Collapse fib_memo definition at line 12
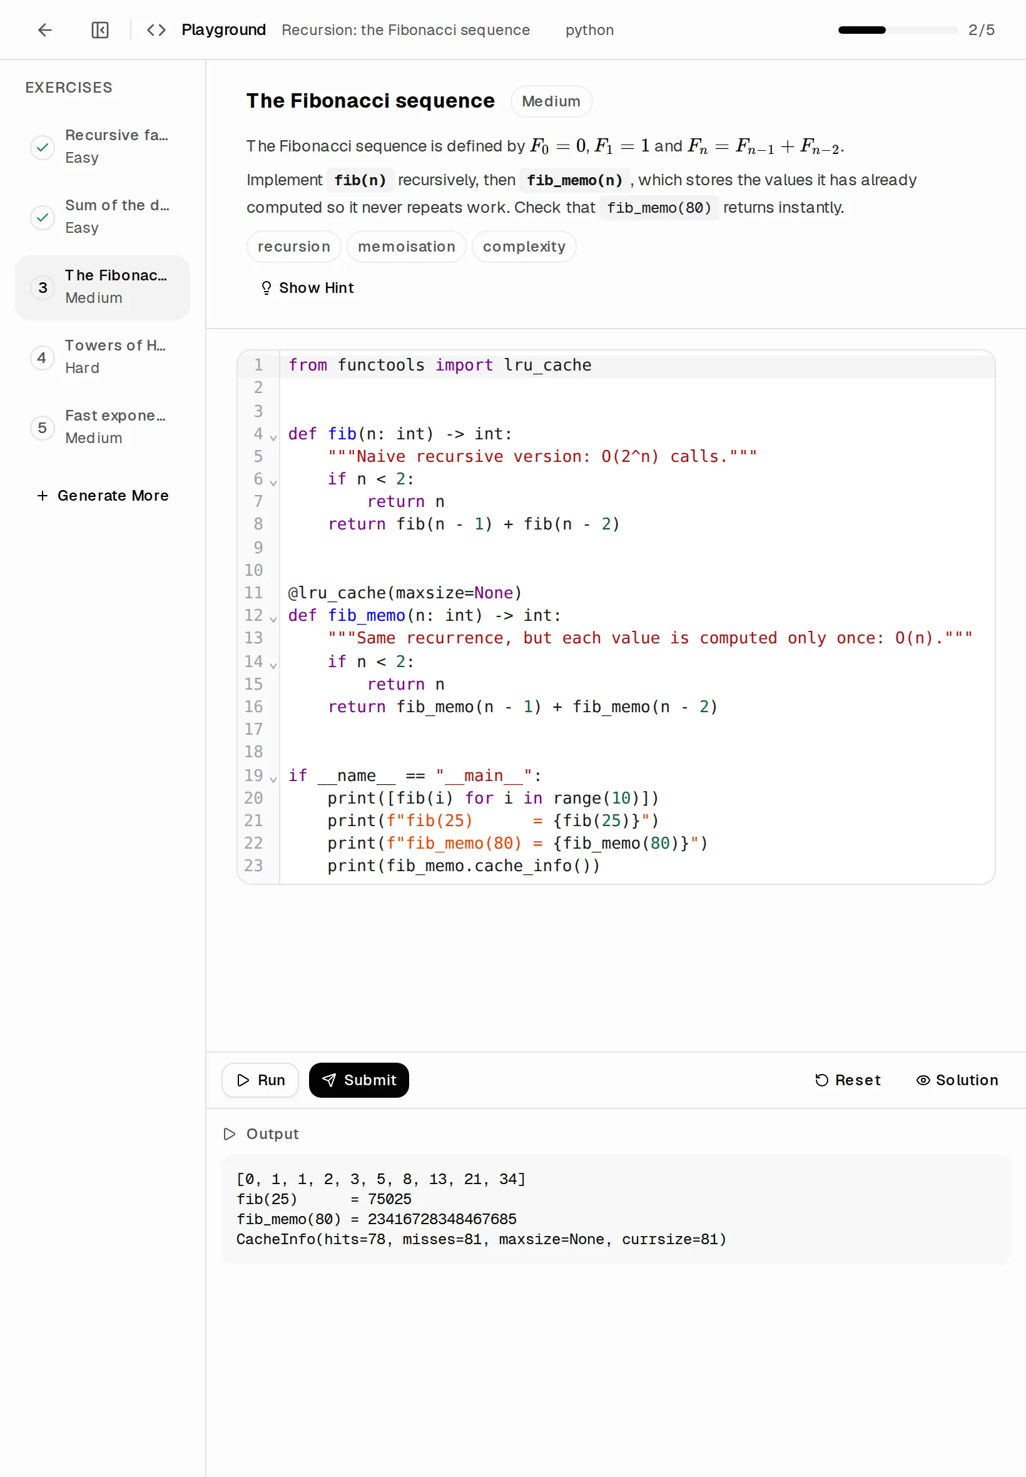The image size is (1026, 1477). pyautogui.click(x=273, y=618)
